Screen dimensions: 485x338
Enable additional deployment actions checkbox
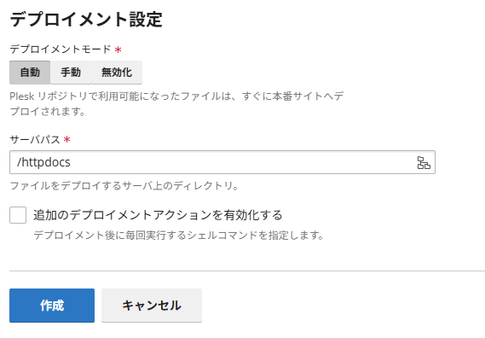point(18,215)
